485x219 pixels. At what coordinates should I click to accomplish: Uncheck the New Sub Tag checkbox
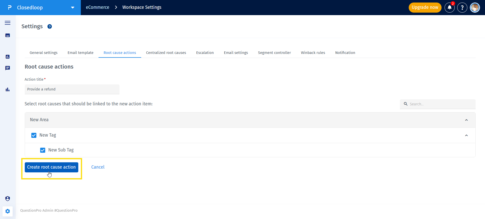coord(43,150)
